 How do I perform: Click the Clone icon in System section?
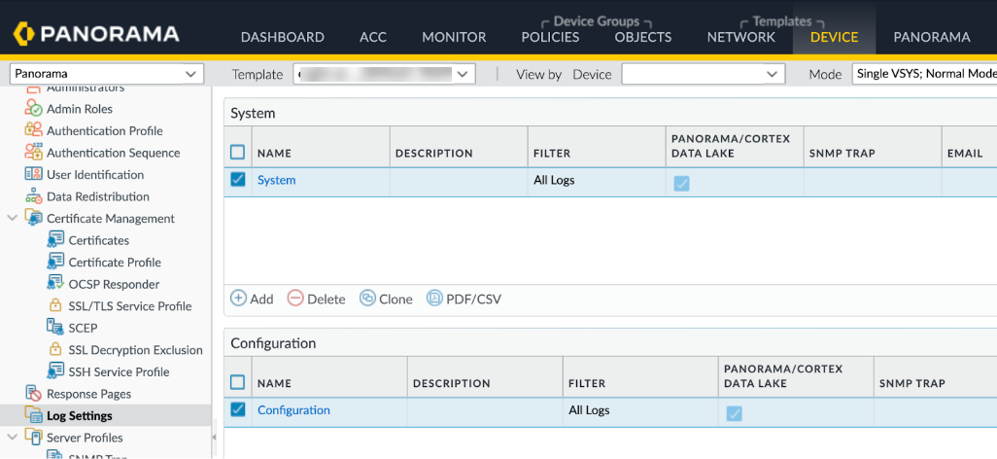[x=367, y=299]
